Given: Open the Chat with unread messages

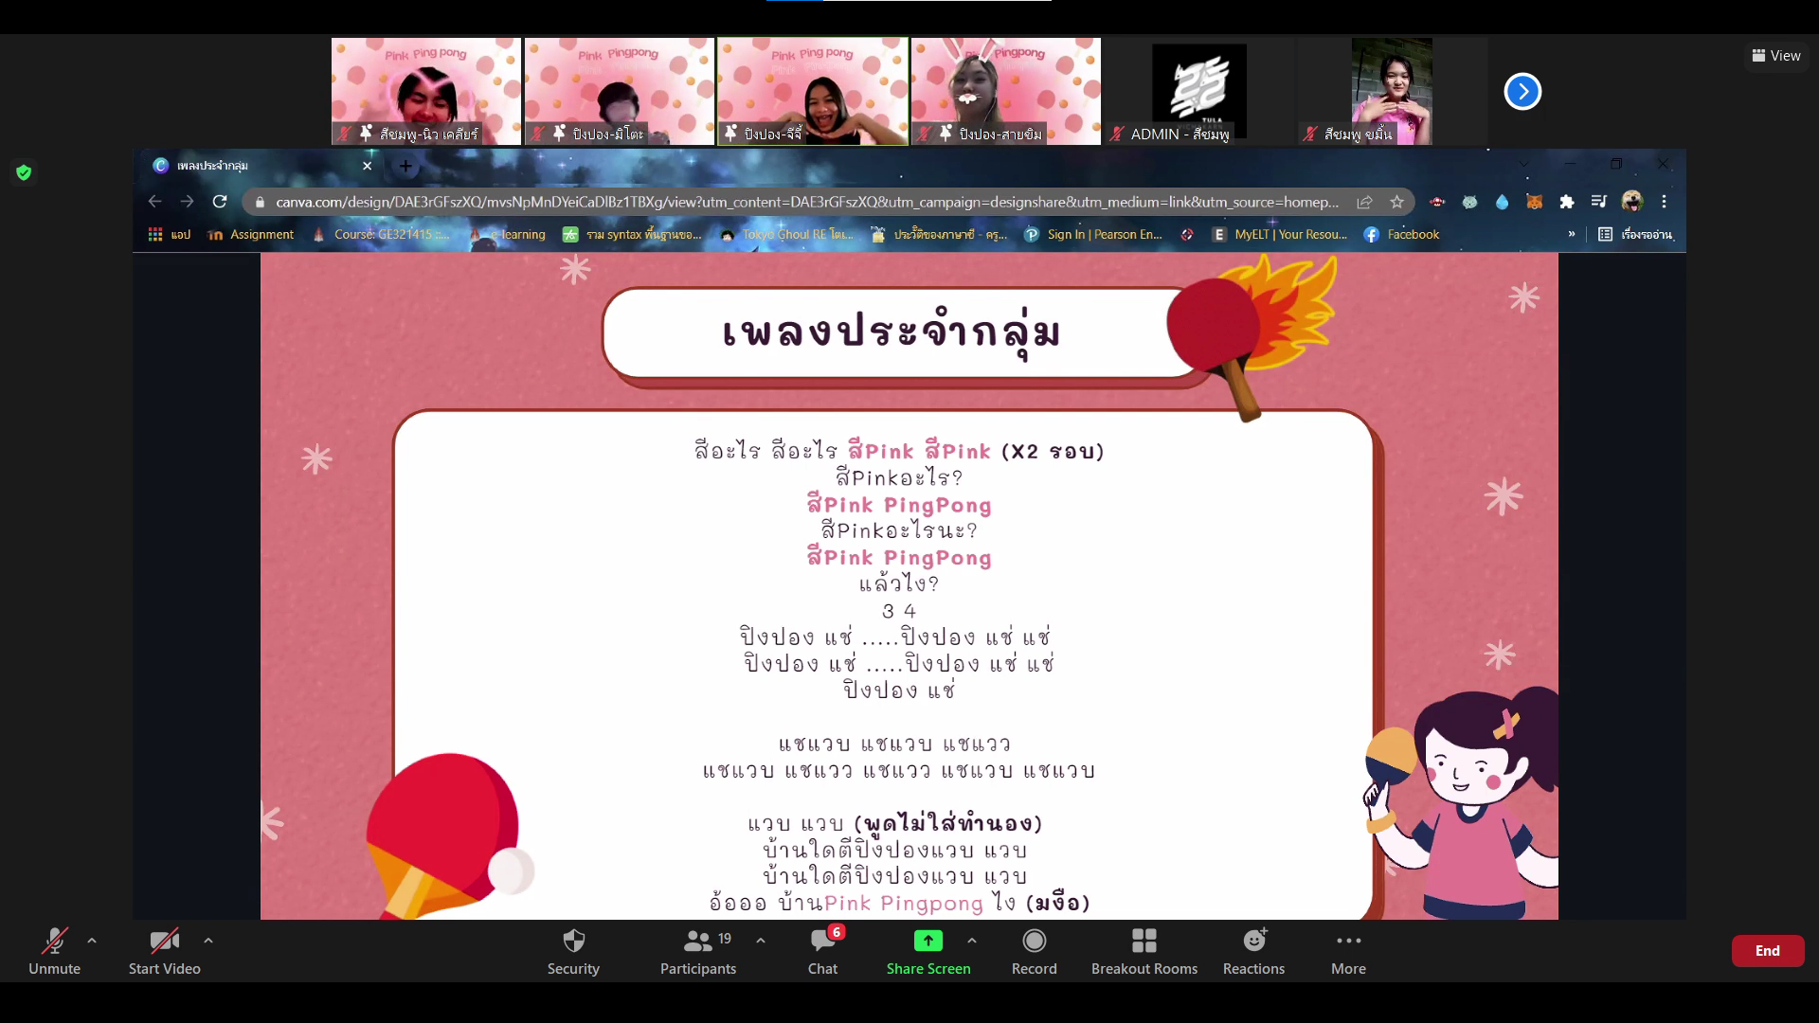Looking at the screenshot, I should pos(822,950).
